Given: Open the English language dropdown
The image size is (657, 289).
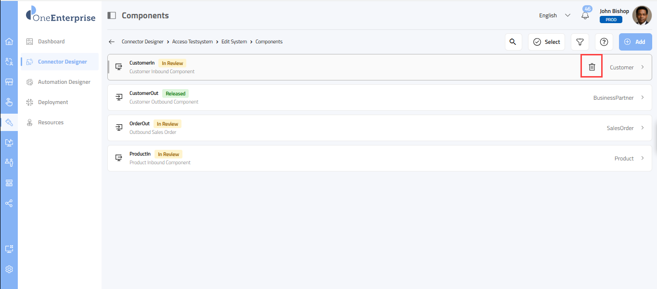Looking at the screenshot, I should pyautogui.click(x=554, y=15).
